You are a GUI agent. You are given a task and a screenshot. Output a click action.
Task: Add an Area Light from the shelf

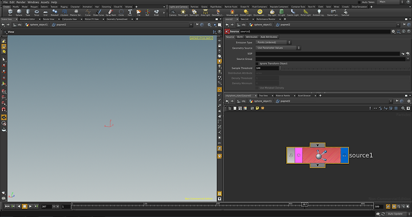[x=205, y=13]
